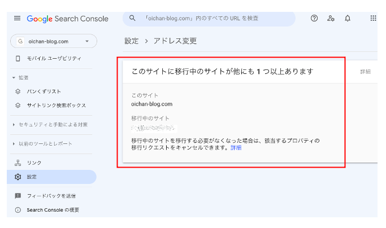Click the blue 詳細 link in the card
The width and height of the screenshot is (386, 228).
236,148
